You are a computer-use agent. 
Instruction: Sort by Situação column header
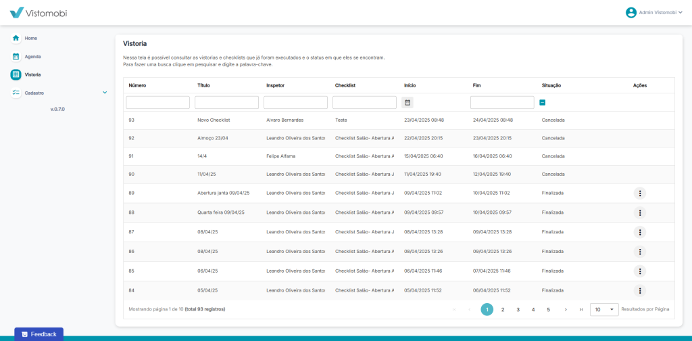(551, 85)
